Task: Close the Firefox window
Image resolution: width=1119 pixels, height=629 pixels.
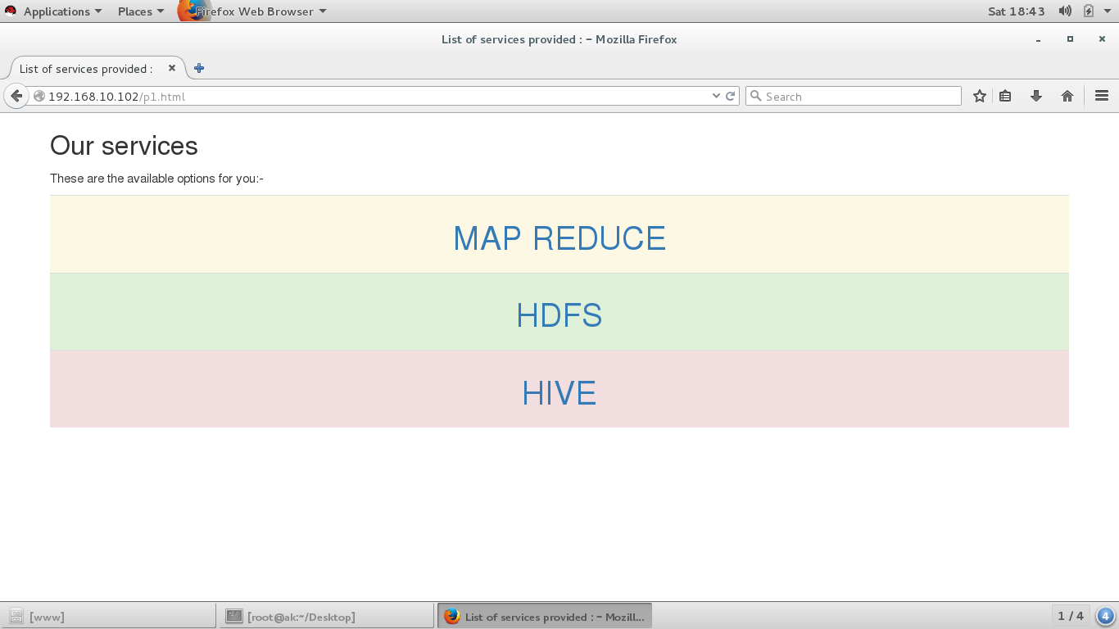Action: tap(1102, 39)
